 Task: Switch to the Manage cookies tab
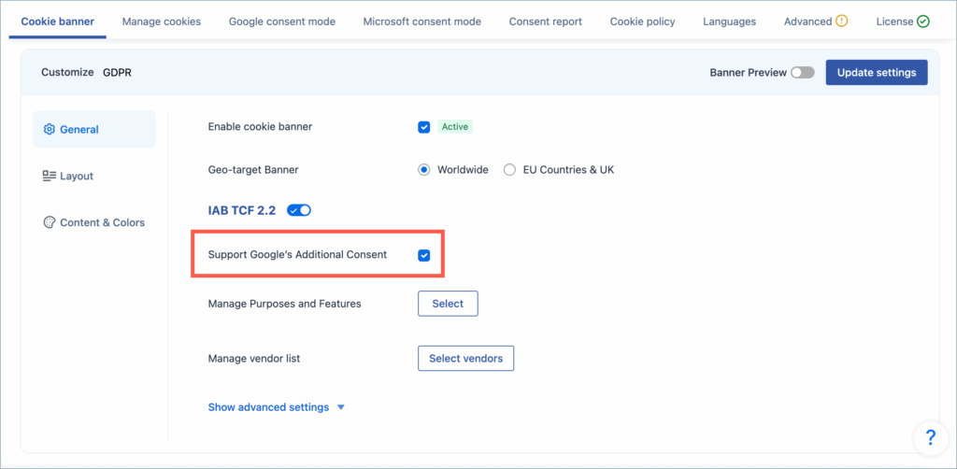161,21
